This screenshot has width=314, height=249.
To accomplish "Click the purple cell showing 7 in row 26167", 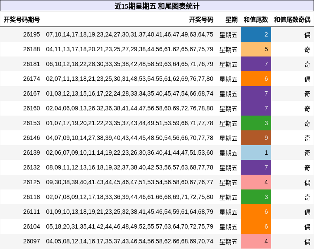I will [x=256, y=94].
